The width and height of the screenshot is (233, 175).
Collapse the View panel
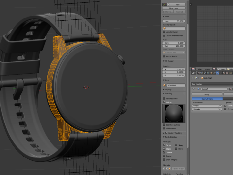[164, 16]
